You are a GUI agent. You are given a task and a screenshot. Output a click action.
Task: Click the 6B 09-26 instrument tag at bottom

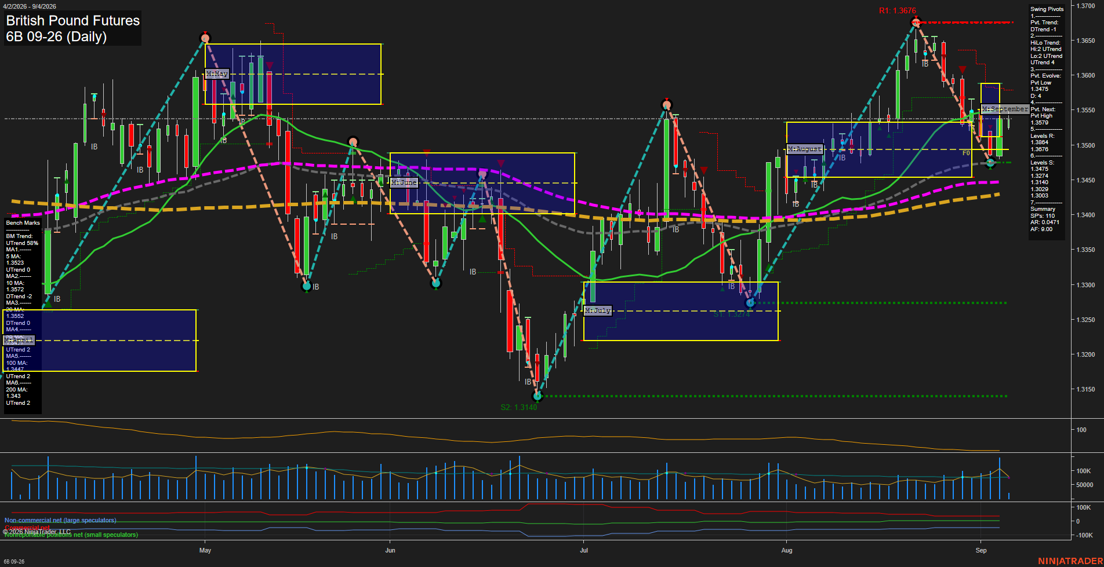[x=14, y=562]
